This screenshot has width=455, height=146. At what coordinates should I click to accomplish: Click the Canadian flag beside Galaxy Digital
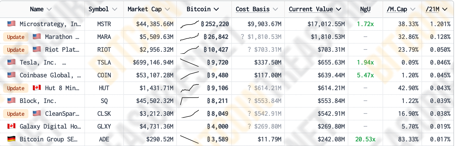click(11, 126)
